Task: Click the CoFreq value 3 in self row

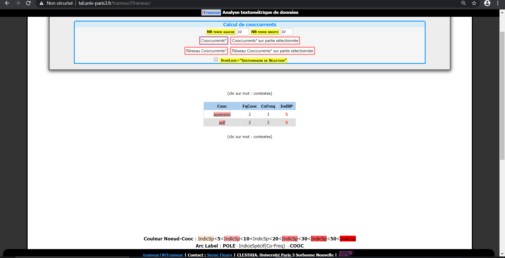Action: (268, 123)
